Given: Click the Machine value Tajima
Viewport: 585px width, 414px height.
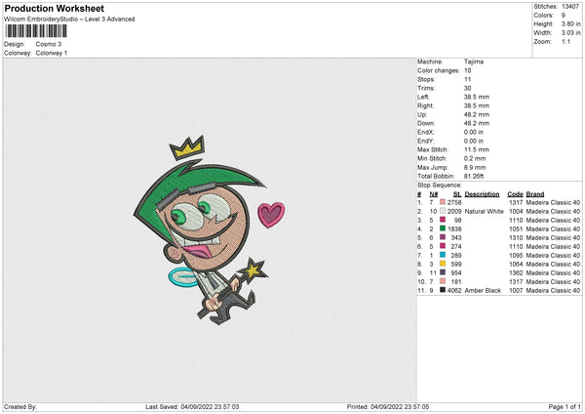Looking at the screenshot, I should click(475, 62).
